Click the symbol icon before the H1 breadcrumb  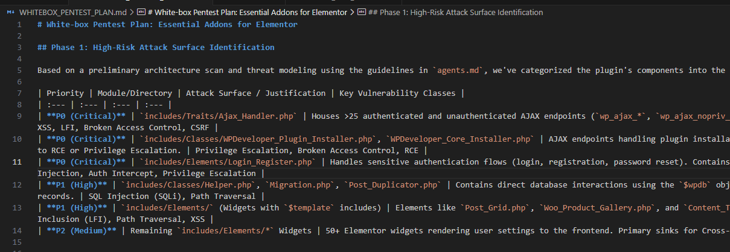(x=141, y=12)
